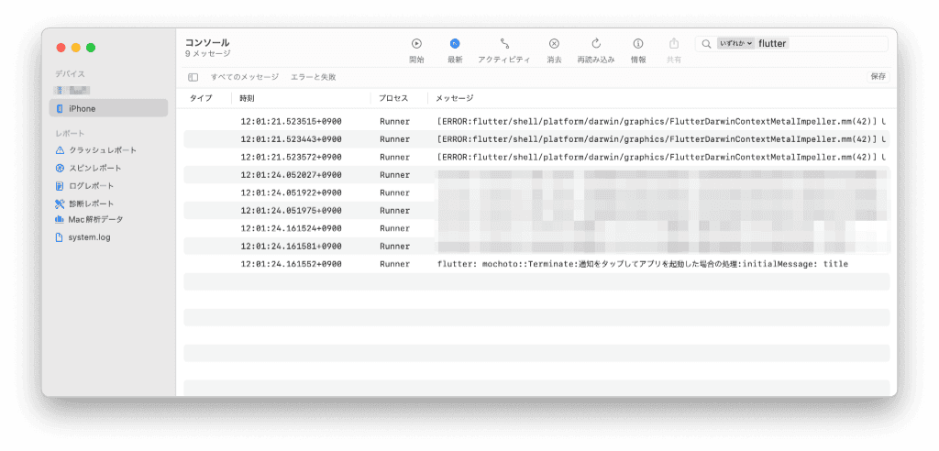Click the 再読み込み (Reload) icon
Image resolution: width=939 pixels, height=451 pixels.
click(x=596, y=43)
